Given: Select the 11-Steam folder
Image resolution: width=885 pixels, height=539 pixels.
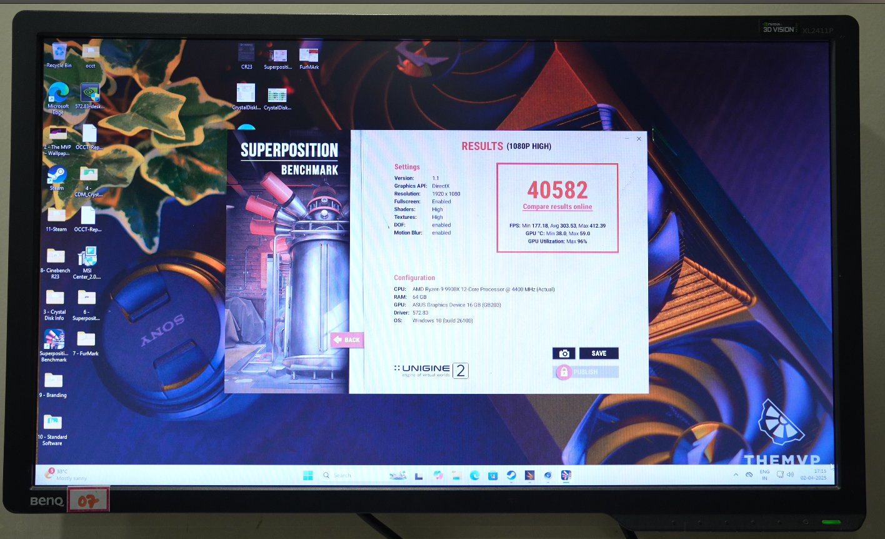Looking at the screenshot, I should [56, 219].
